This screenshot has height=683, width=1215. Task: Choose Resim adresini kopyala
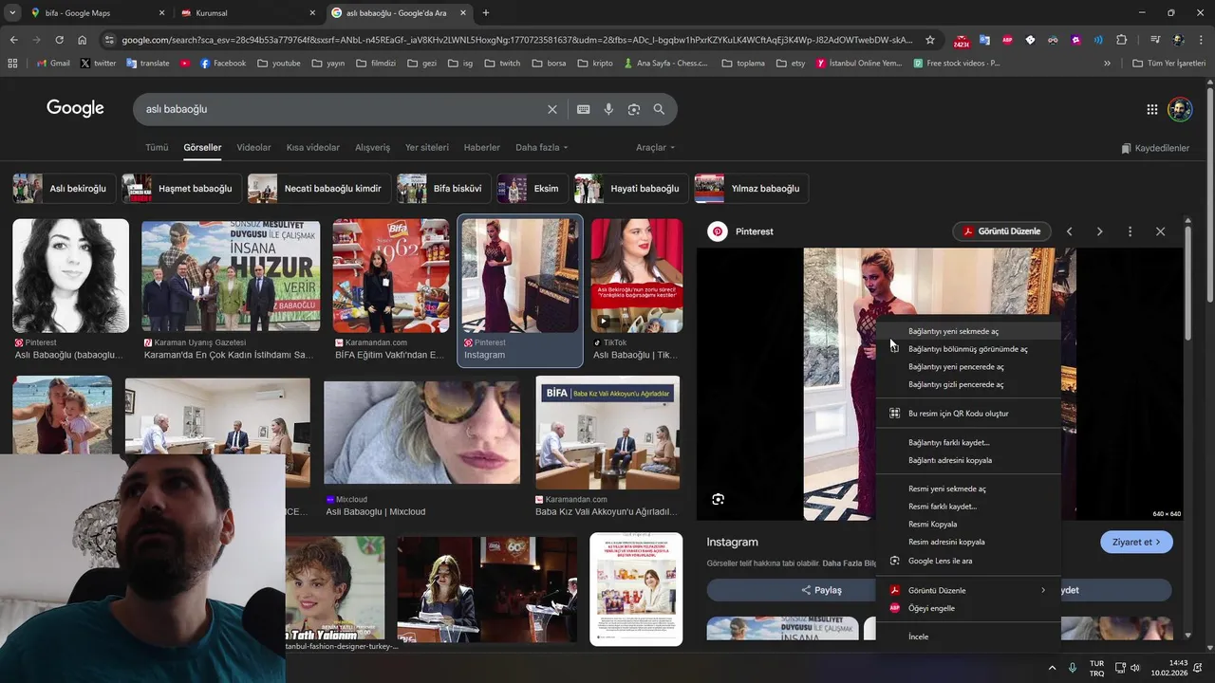coord(968,543)
